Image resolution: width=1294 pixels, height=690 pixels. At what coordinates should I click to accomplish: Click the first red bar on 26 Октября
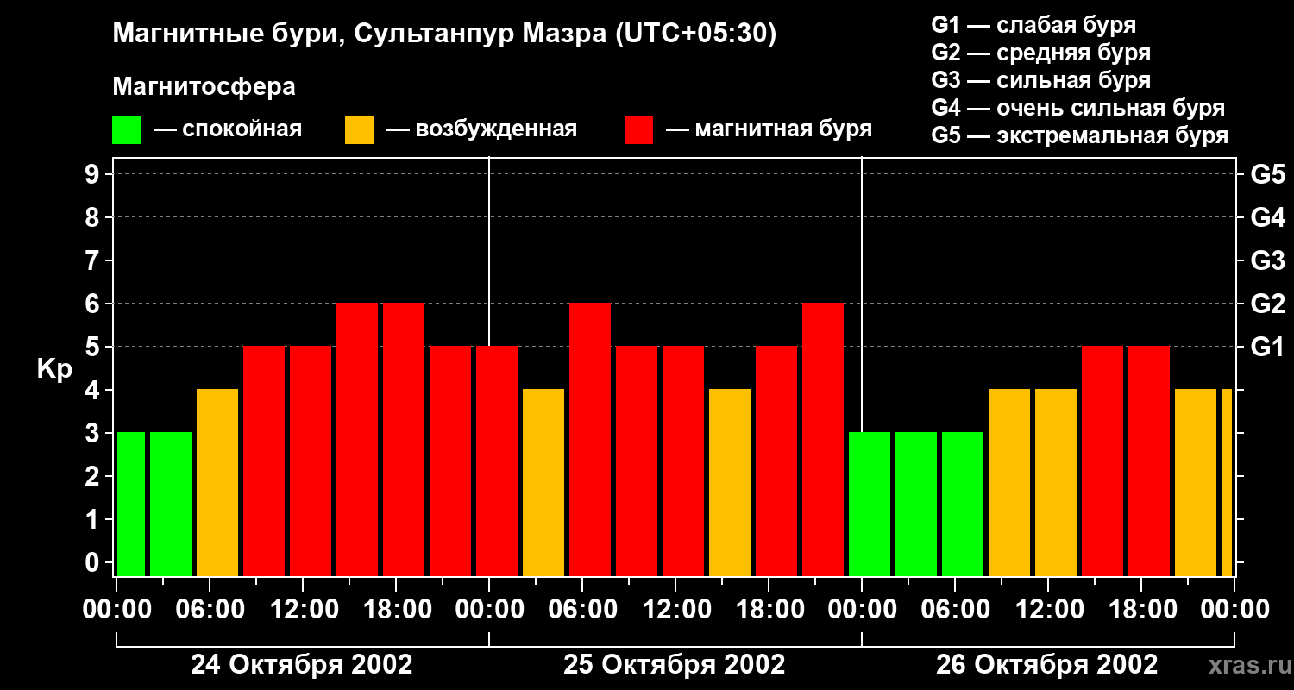pyautogui.click(x=1102, y=461)
